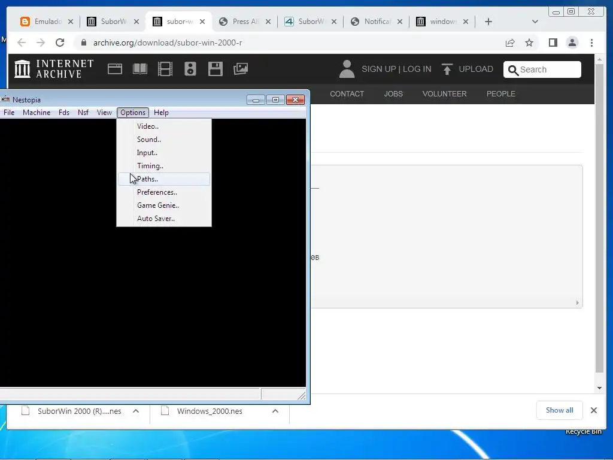
Task: Click the user avatar icon
Action: point(347,69)
